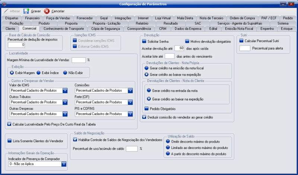Choose Gerar crédito na entrada da nota
The image size is (298, 175).
tap(149, 90)
